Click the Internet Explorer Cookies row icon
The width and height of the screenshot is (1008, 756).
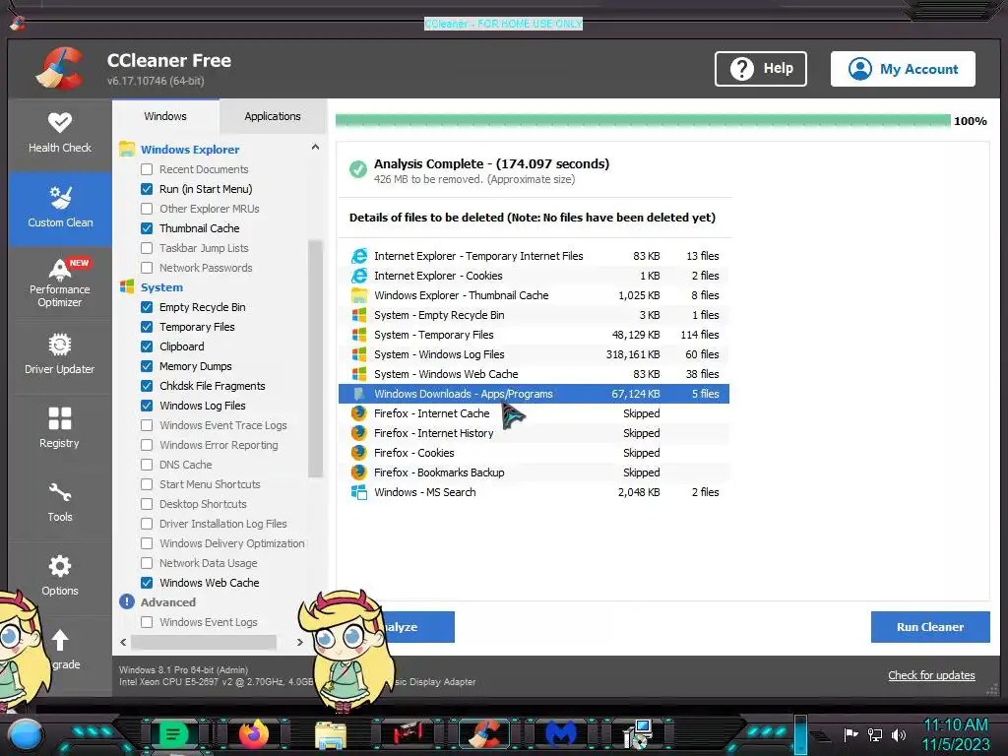point(358,276)
